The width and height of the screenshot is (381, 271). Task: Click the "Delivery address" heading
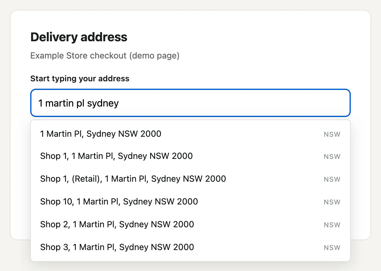(x=79, y=37)
